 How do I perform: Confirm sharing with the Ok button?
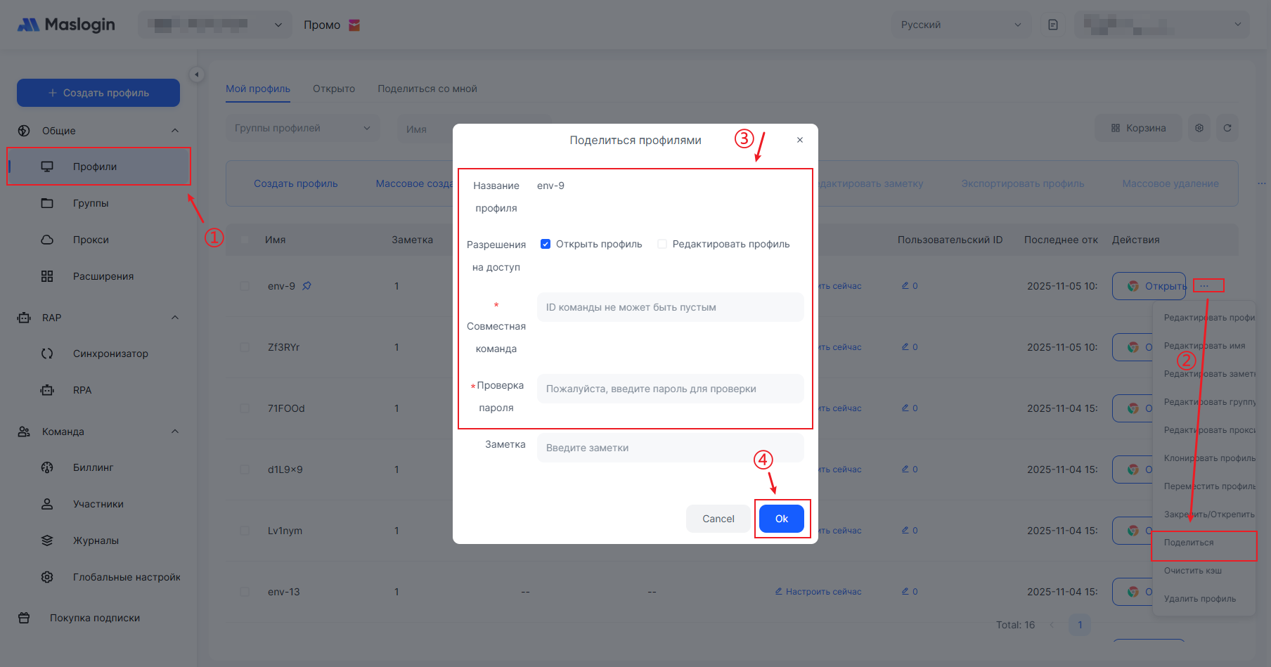point(781,519)
